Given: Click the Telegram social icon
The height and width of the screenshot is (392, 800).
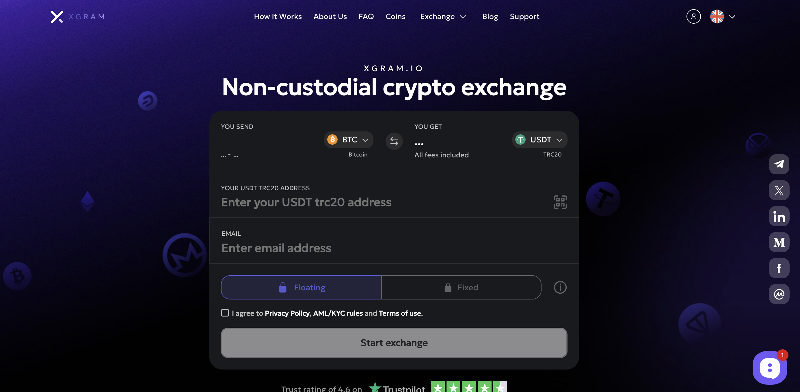Looking at the screenshot, I should pyautogui.click(x=779, y=164).
